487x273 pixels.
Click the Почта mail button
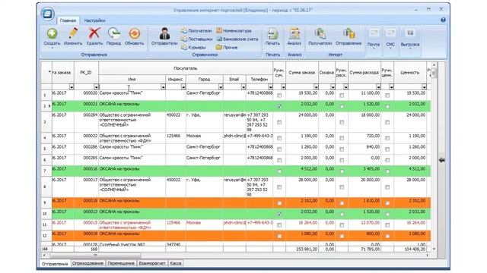click(374, 38)
